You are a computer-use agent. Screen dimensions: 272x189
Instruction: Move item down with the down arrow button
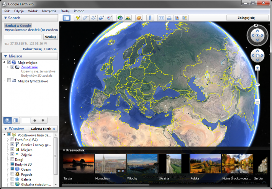coord(43,120)
